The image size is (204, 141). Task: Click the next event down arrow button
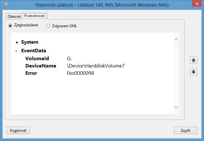click(x=194, y=72)
